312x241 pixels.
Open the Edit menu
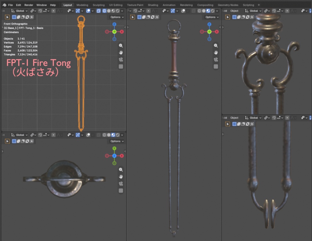pos(19,5)
